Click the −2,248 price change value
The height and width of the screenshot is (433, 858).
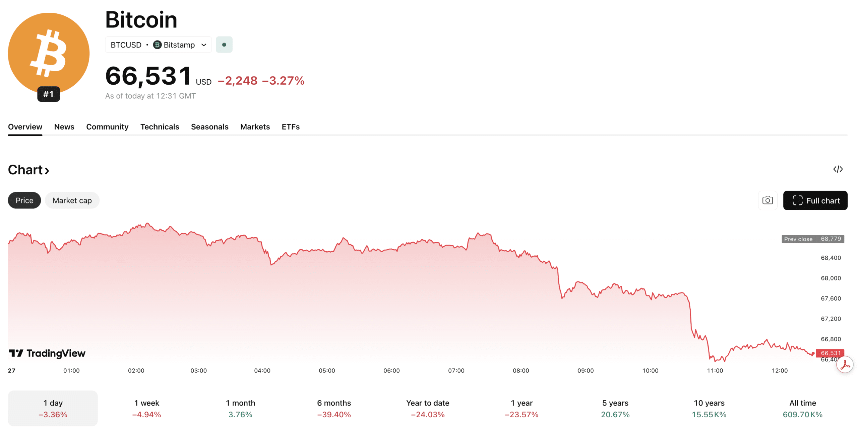[x=238, y=80]
